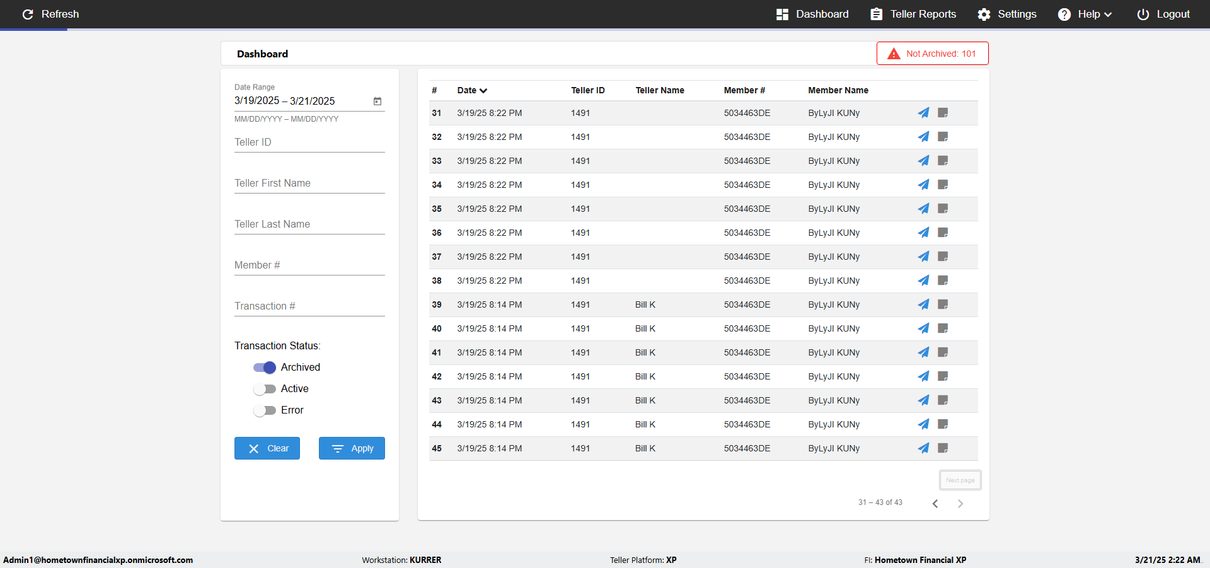Focus the Member # filter field

(x=309, y=265)
